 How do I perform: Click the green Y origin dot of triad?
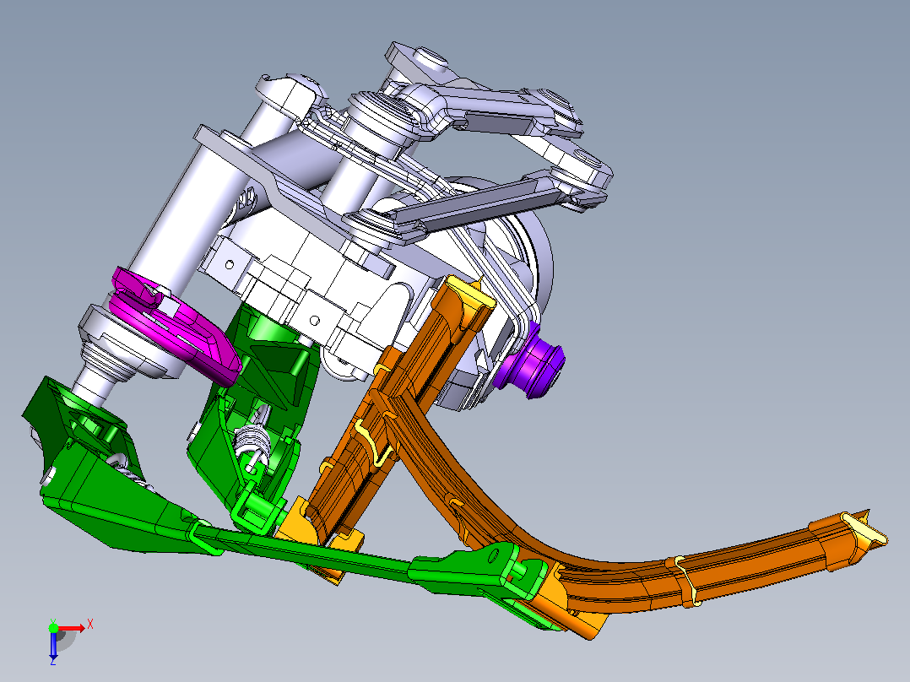point(53,628)
